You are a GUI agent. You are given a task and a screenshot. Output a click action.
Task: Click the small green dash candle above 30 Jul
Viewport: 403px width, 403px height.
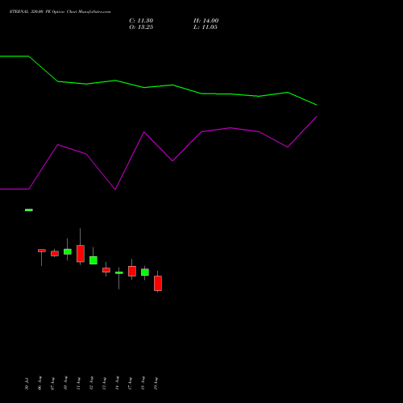[x=29, y=210]
